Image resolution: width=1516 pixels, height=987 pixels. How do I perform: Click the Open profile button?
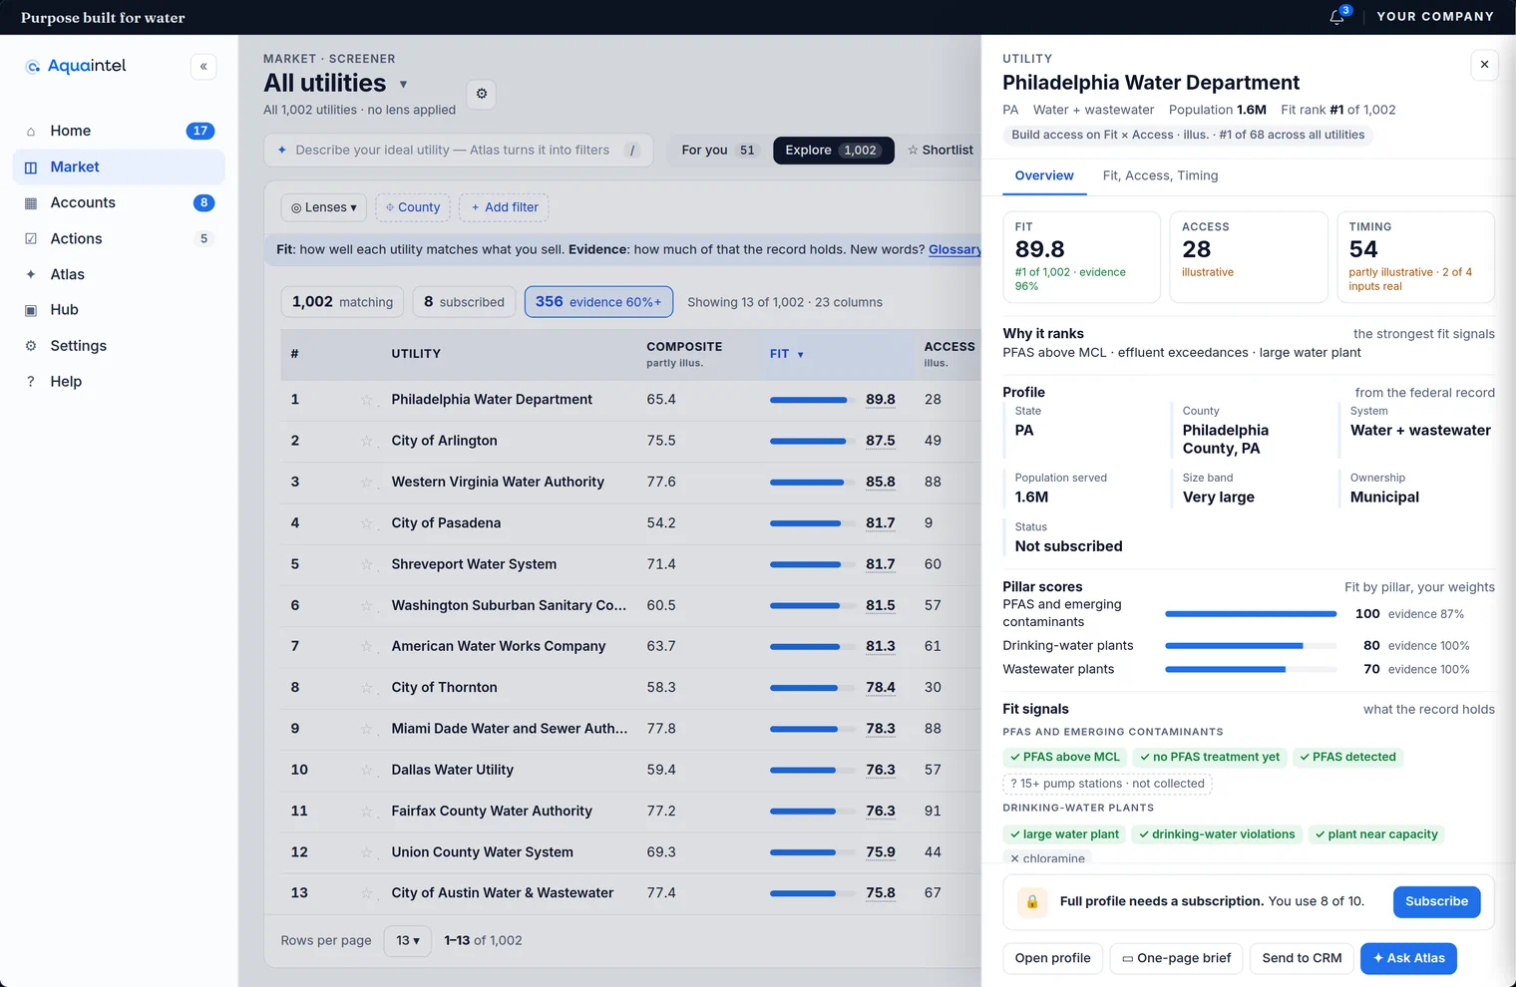(1052, 958)
